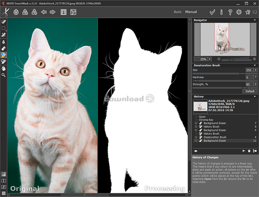Delete history entry with trash icon
Image resolution: width=259 pixels, height=197 pixels.
click(249, 151)
